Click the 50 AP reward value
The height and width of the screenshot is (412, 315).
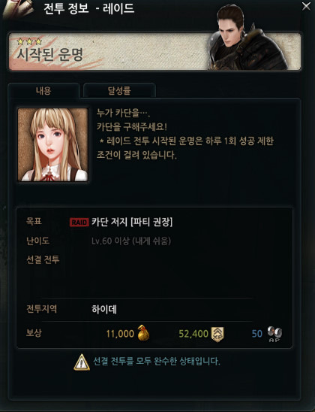click(257, 334)
